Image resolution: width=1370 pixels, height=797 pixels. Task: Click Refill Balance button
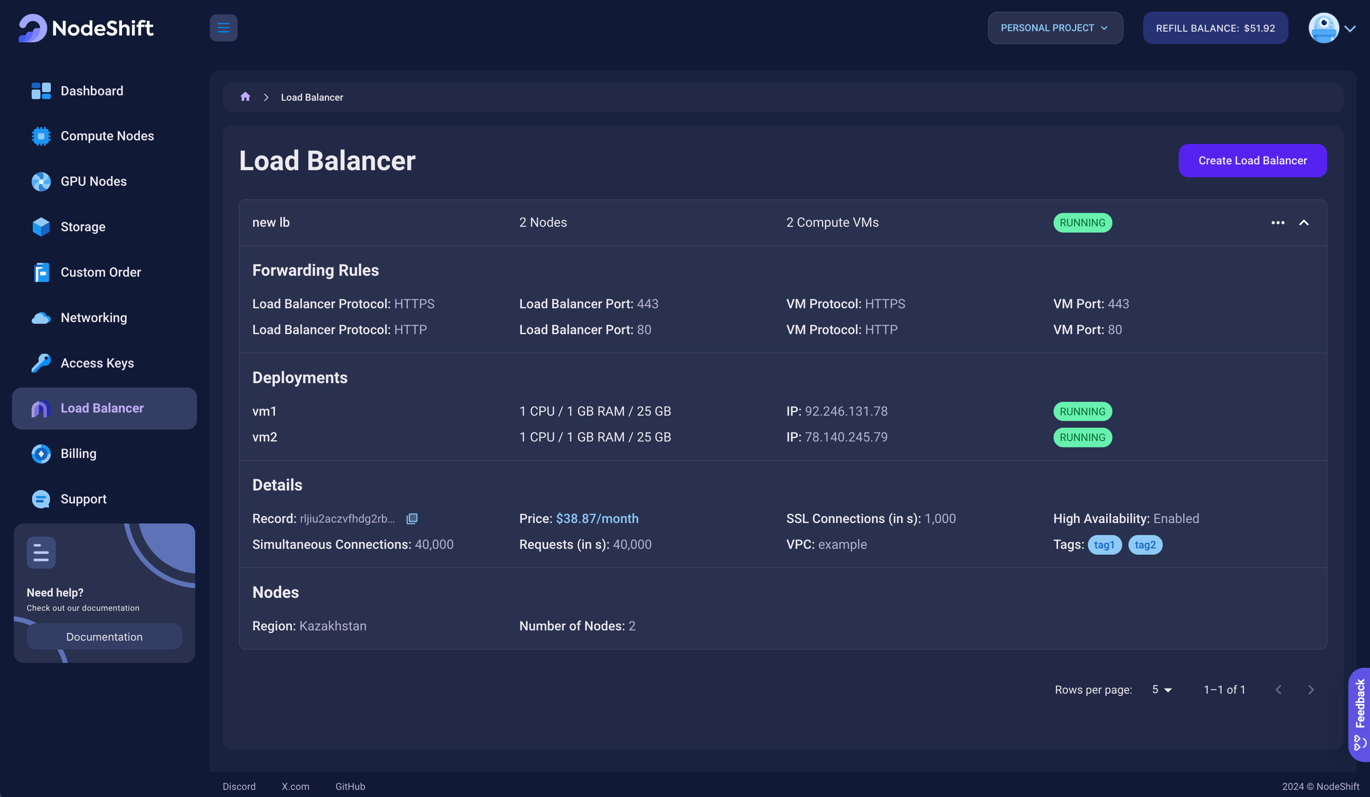[1215, 28]
